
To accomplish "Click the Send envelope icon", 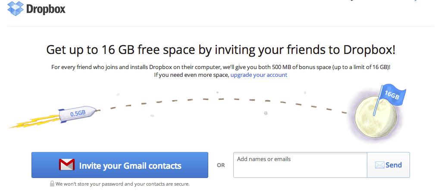I will 379,165.
